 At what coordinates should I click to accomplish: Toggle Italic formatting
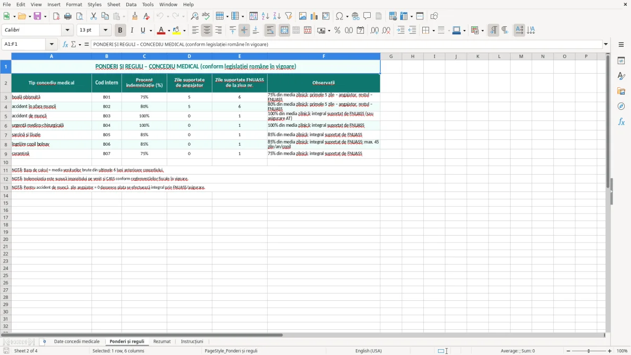(132, 30)
